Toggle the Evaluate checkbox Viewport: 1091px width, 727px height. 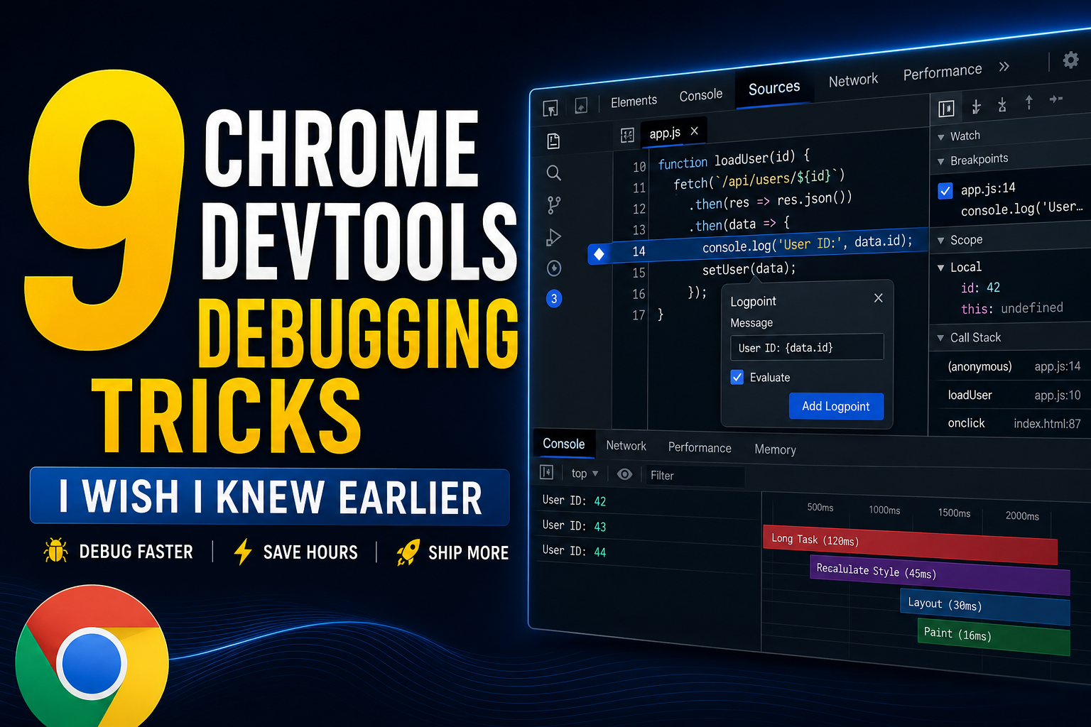click(x=737, y=377)
